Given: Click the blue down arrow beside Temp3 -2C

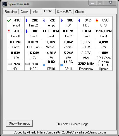Looking at the screenshot, I should [44, 20].
